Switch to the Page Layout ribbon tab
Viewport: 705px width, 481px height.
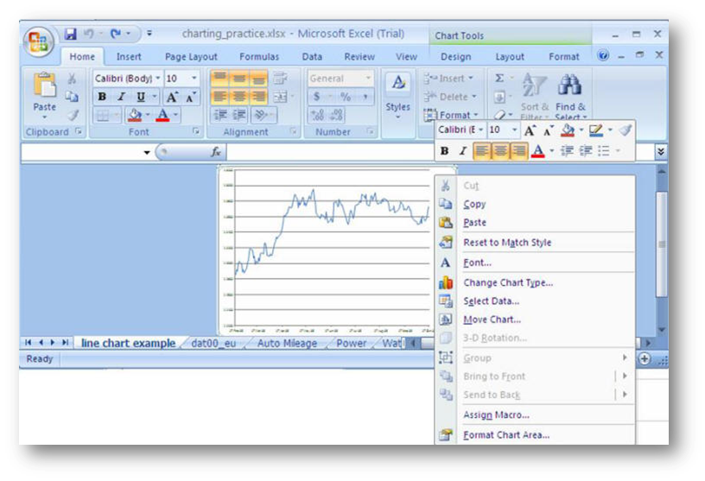click(x=191, y=57)
